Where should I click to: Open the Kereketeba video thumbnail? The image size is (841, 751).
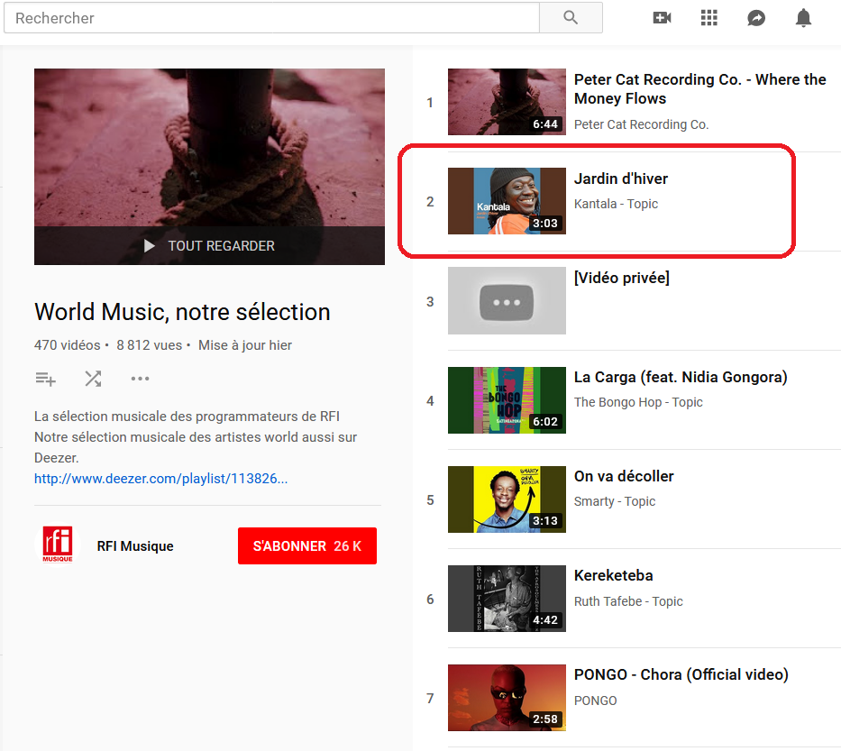click(x=507, y=599)
